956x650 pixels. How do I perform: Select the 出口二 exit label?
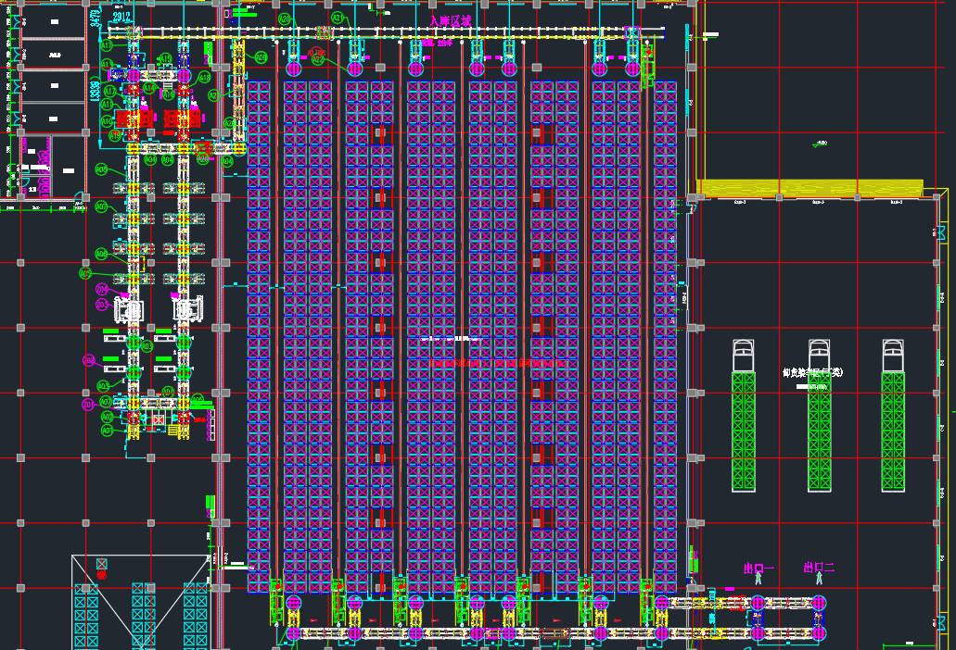[x=819, y=568]
